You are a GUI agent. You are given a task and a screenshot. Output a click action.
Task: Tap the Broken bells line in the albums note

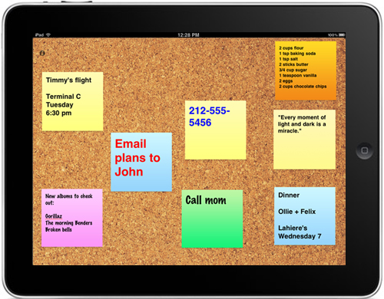point(58,229)
